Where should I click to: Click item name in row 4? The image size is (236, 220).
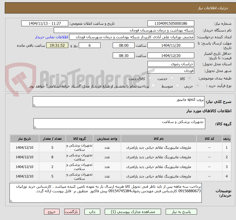pos(159,176)
